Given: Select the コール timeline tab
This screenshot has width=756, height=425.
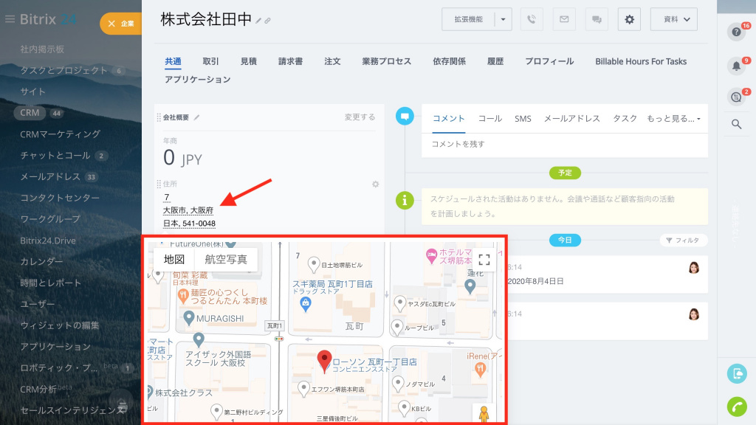Looking at the screenshot, I should tap(490, 119).
